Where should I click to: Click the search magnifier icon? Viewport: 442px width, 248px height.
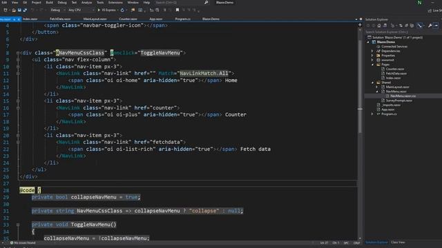coord(206,3)
